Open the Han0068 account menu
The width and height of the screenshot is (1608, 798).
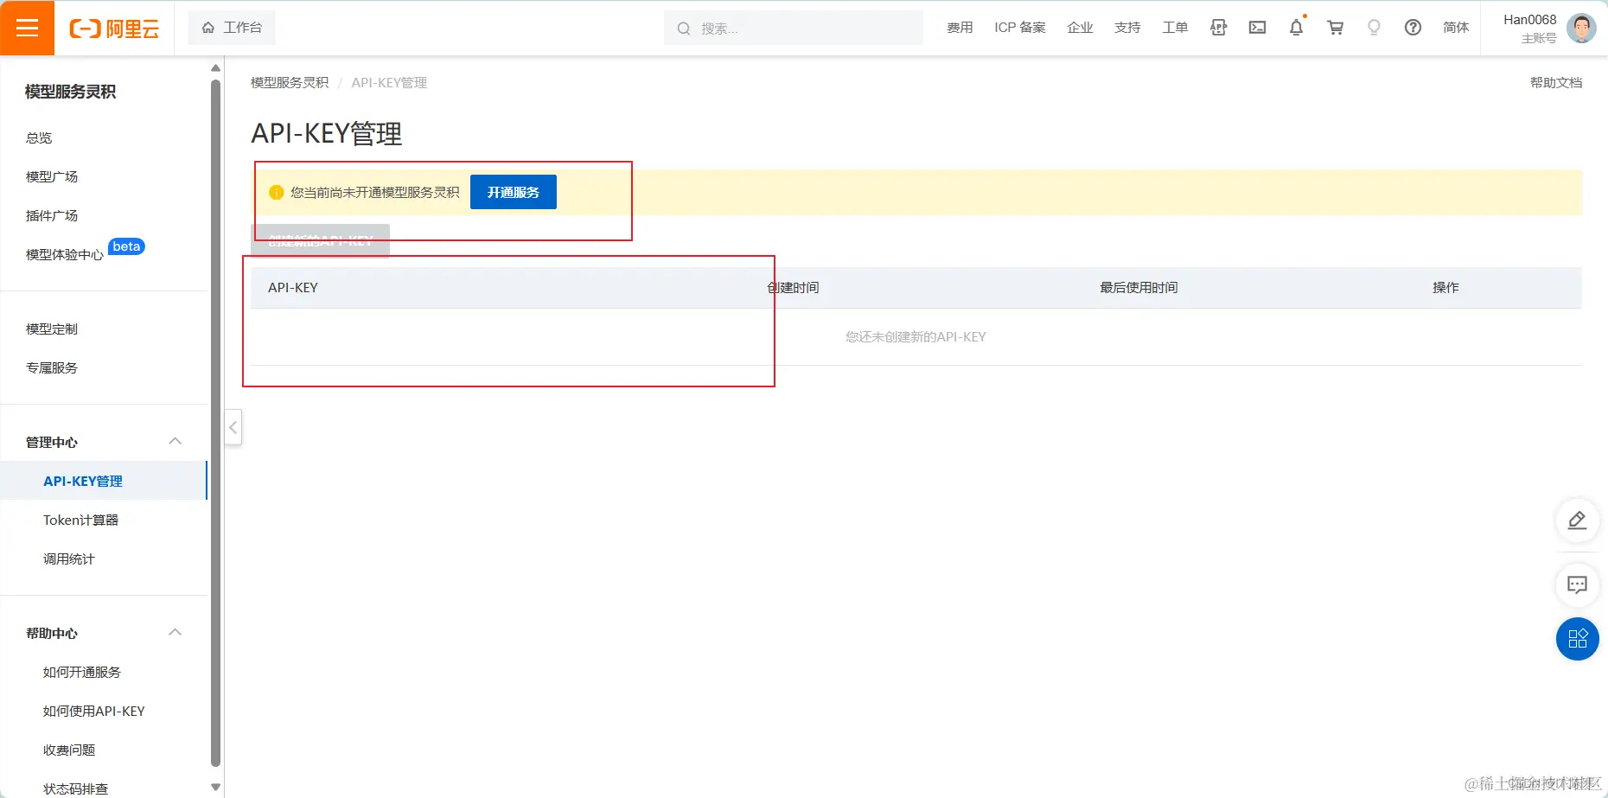pyautogui.click(x=1529, y=28)
